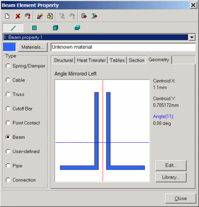Click the Centroid Y value '0.705172mm'
Image resolution: width=199 pixels, height=207 pixels.
click(x=166, y=105)
